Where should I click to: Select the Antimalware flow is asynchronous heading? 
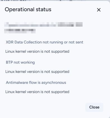pos(36,83)
